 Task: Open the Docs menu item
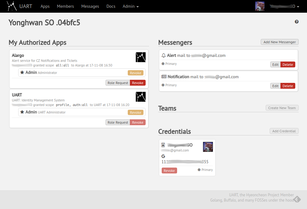click(x=111, y=6)
